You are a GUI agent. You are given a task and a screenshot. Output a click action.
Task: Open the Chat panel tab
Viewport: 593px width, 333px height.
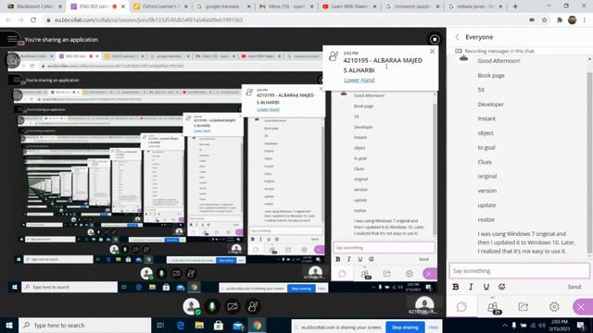(461, 306)
